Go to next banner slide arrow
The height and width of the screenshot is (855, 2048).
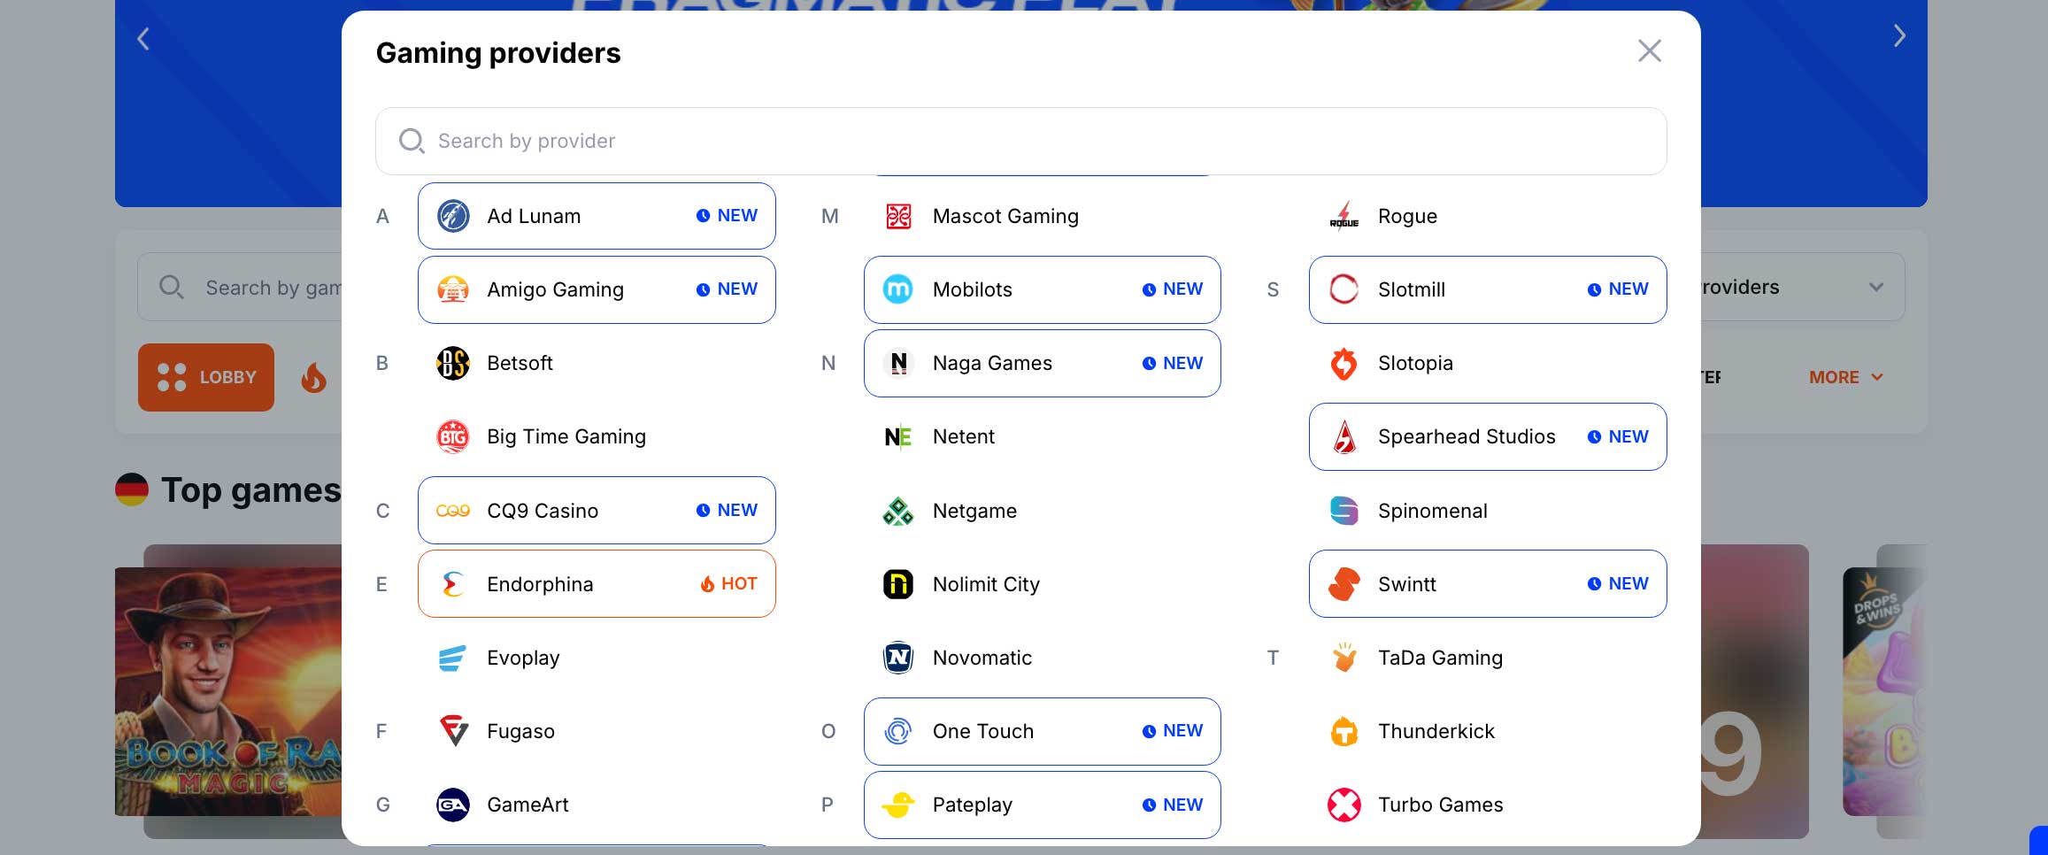click(1898, 35)
